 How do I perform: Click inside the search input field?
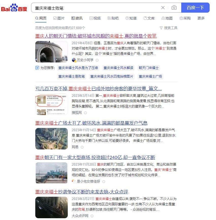96,8
